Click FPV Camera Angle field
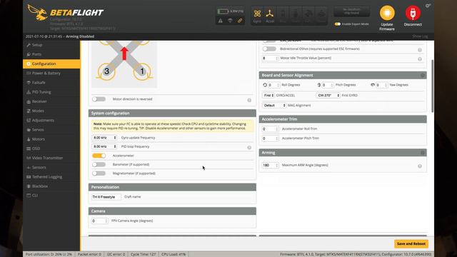The image size is (457, 257). pos(100,221)
